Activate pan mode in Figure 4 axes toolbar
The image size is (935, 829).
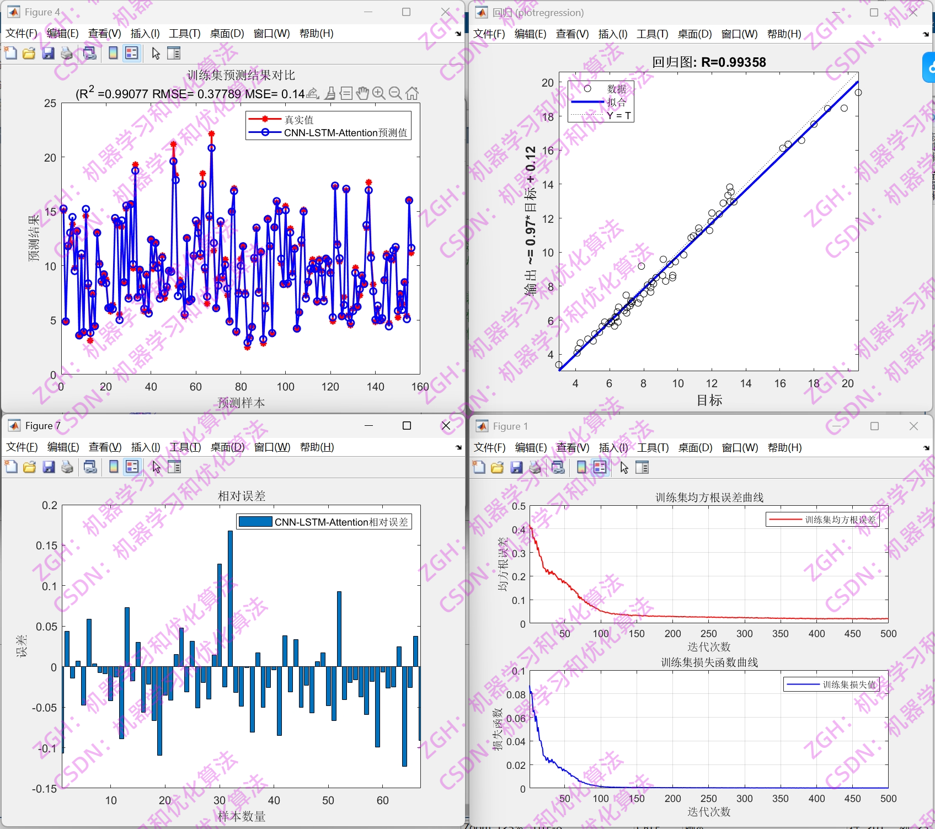tap(362, 93)
